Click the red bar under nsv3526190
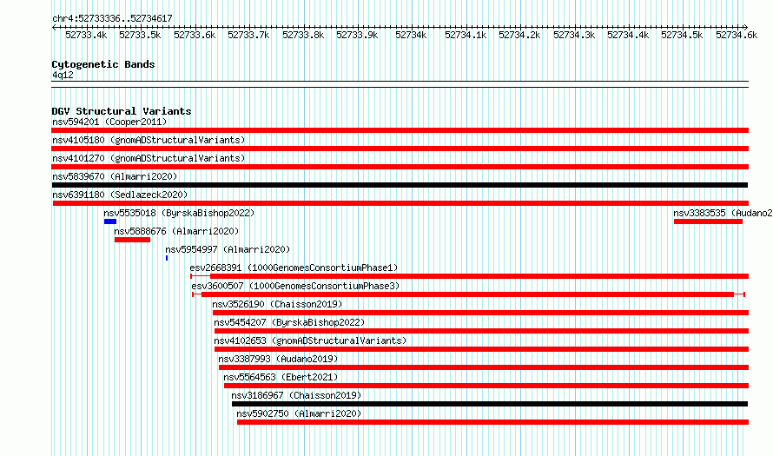The image size is (773, 456). (x=480, y=313)
